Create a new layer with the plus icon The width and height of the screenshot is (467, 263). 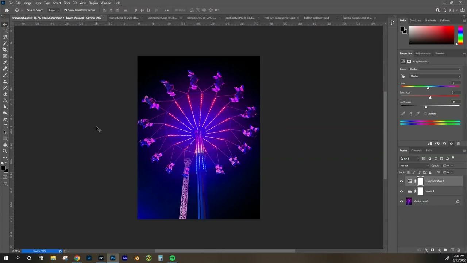(452, 250)
